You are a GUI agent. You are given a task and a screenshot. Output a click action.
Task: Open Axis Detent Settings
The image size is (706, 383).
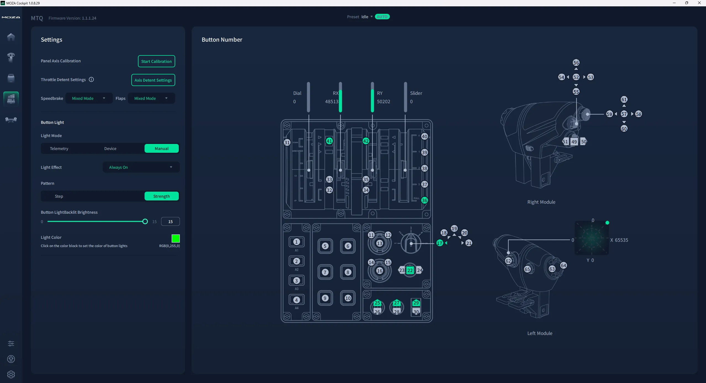click(x=153, y=80)
